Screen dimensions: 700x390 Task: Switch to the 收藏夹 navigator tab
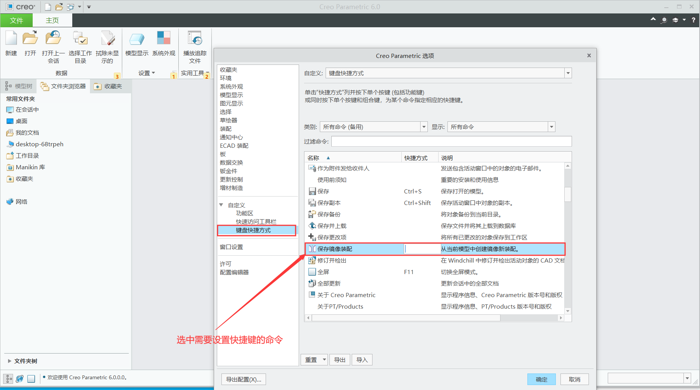pyautogui.click(x=108, y=86)
